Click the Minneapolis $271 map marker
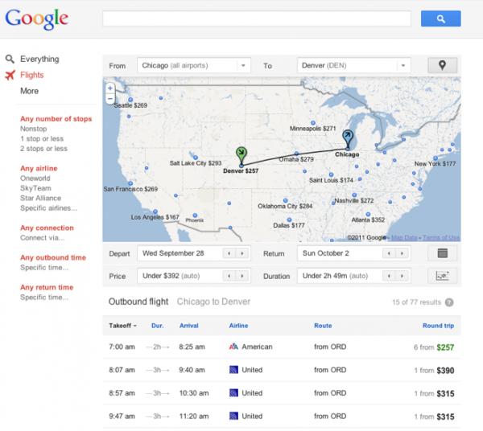This screenshot has height=431, width=483. click(313, 123)
